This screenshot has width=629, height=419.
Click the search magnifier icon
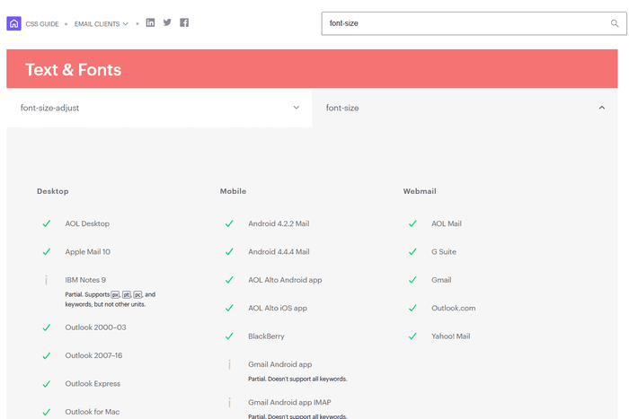(x=615, y=23)
